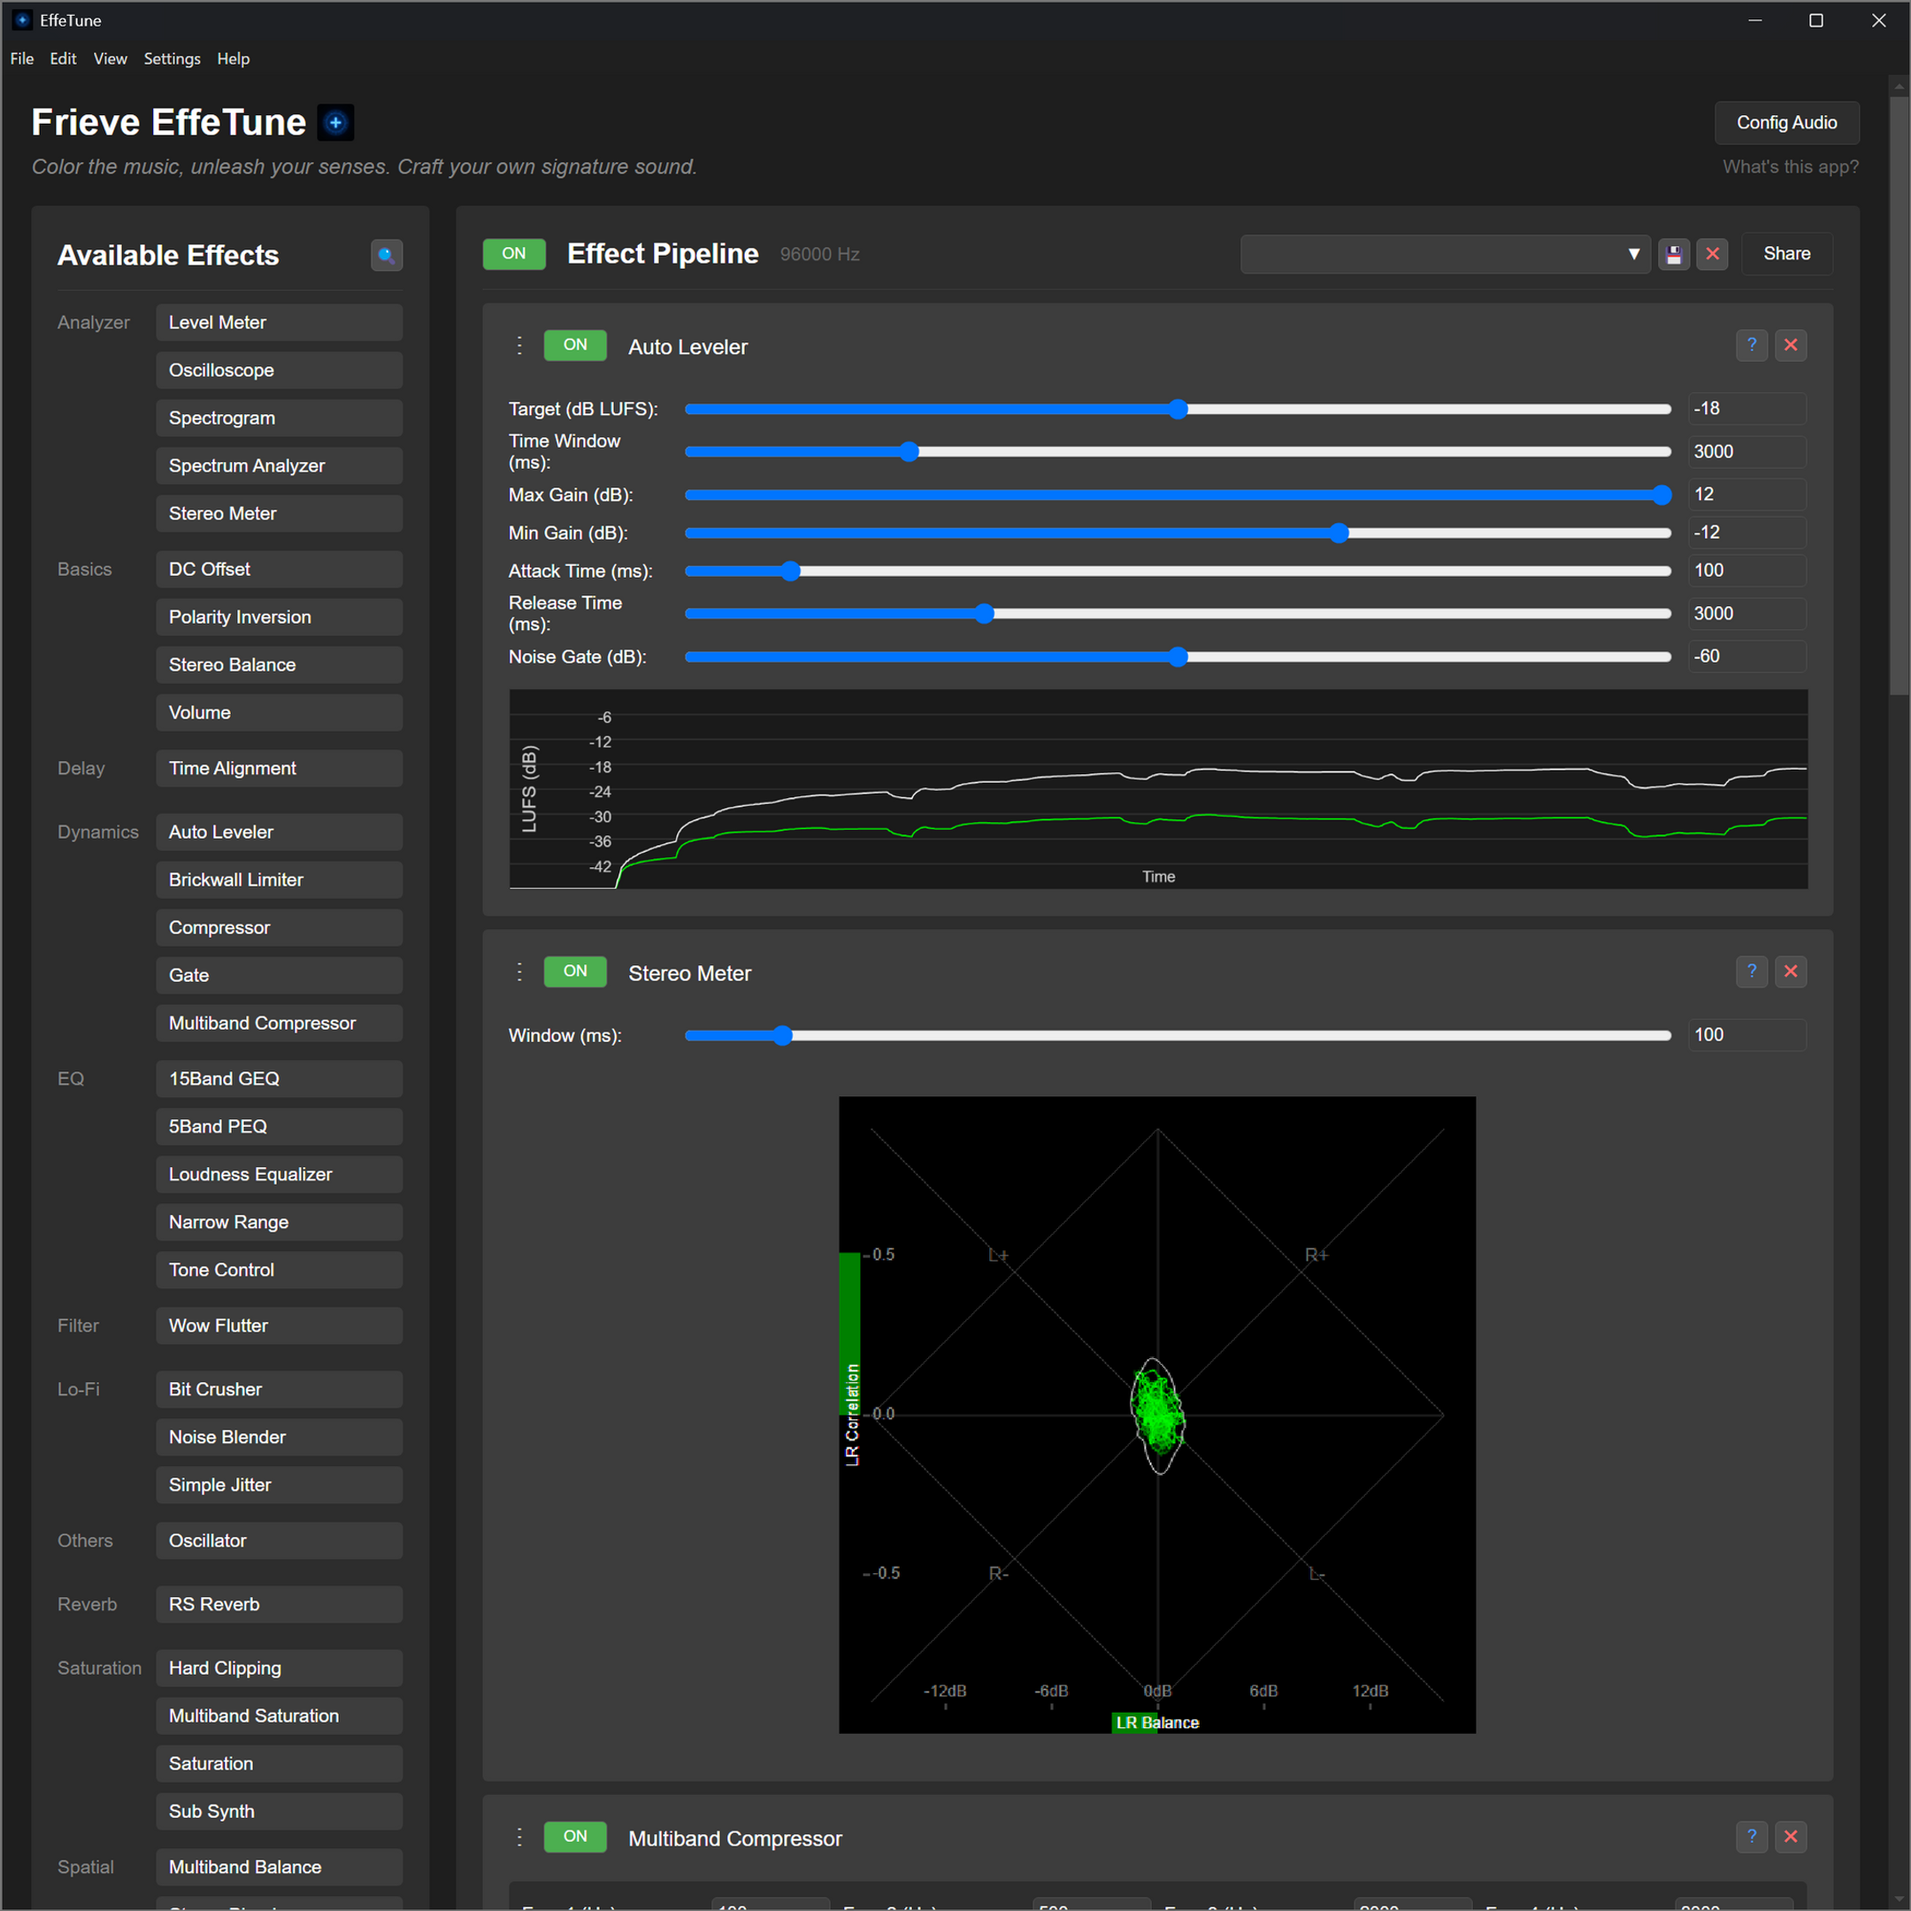Click Multiband Compressor drag handle dots

point(519,1837)
